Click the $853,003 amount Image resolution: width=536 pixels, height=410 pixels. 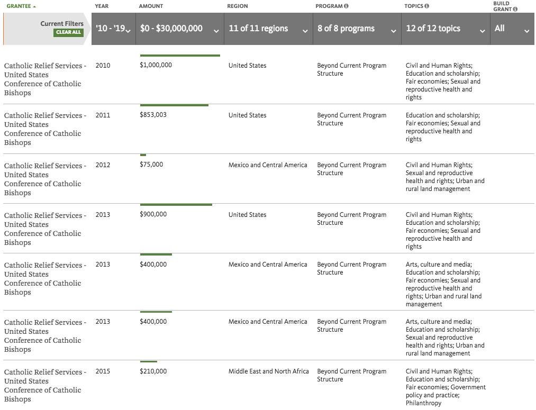pyautogui.click(x=153, y=115)
